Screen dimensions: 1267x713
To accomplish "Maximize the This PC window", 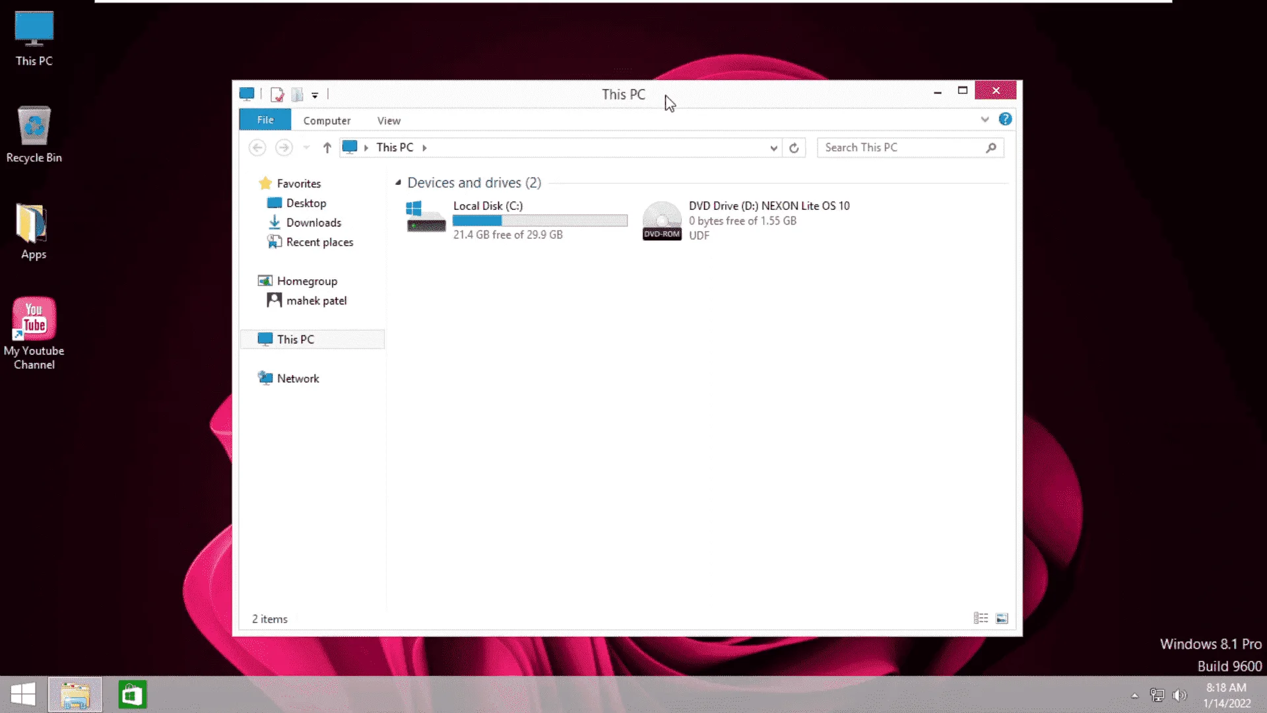I will pos(962,90).
